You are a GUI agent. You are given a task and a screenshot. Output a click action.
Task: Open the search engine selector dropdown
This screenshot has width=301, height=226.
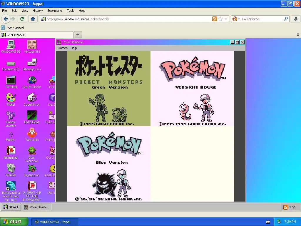pyautogui.click(x=236, y=19)
